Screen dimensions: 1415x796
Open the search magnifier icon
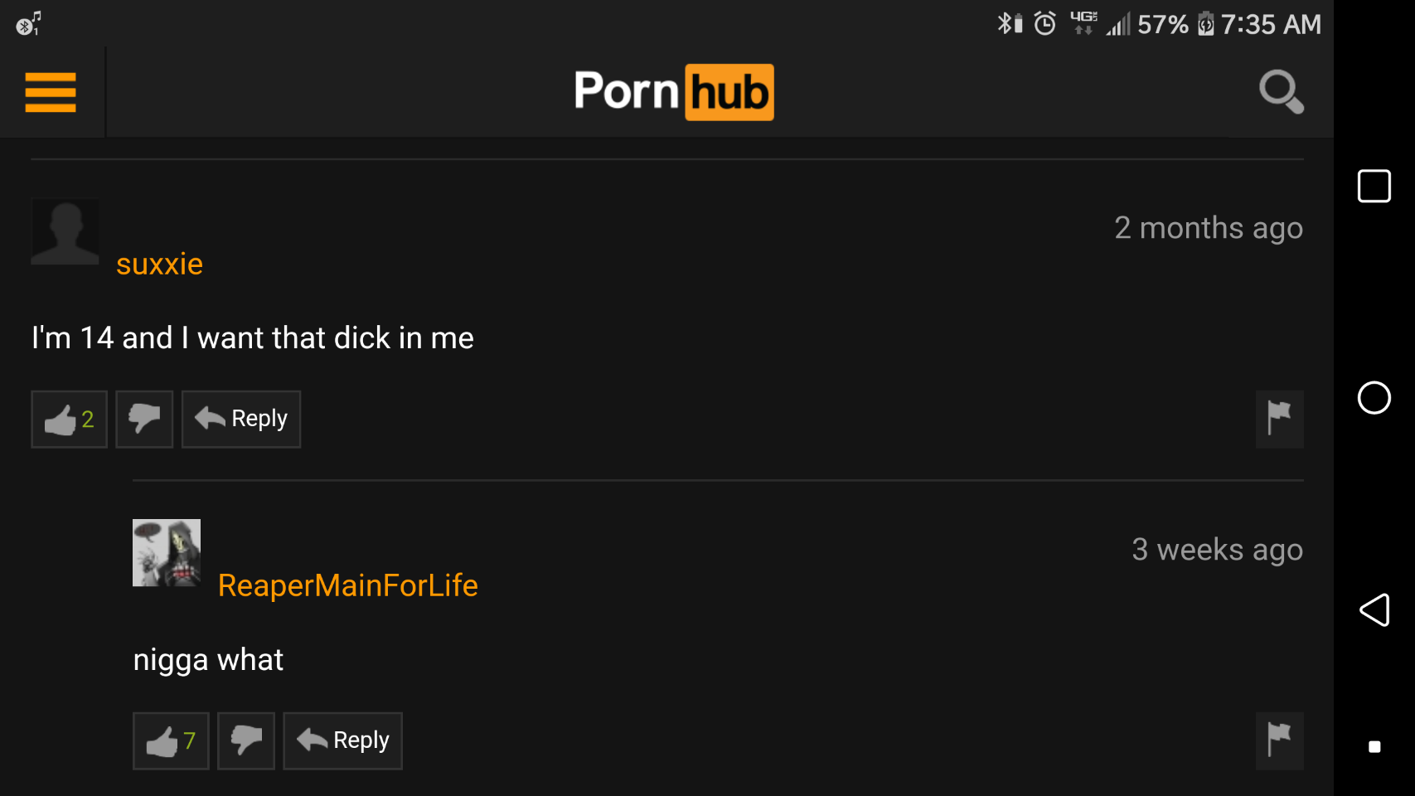coord(1281,91)
